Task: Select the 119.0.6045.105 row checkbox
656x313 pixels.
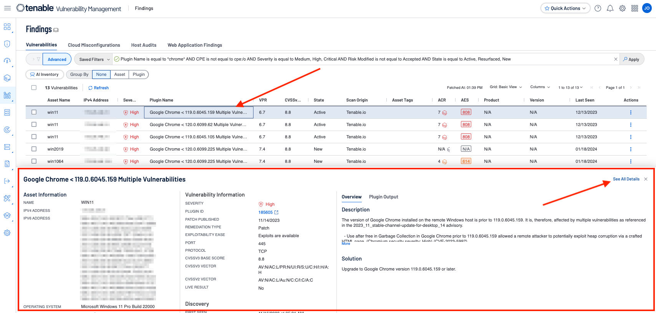Action: click(x=34, y=137)
